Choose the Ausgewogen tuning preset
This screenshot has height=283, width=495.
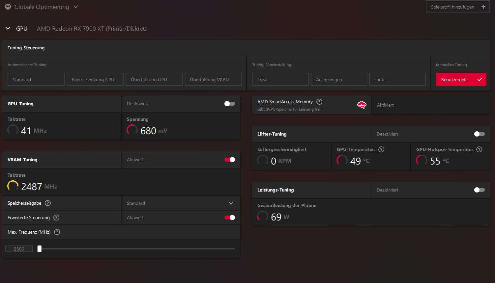tap(339, 79)
